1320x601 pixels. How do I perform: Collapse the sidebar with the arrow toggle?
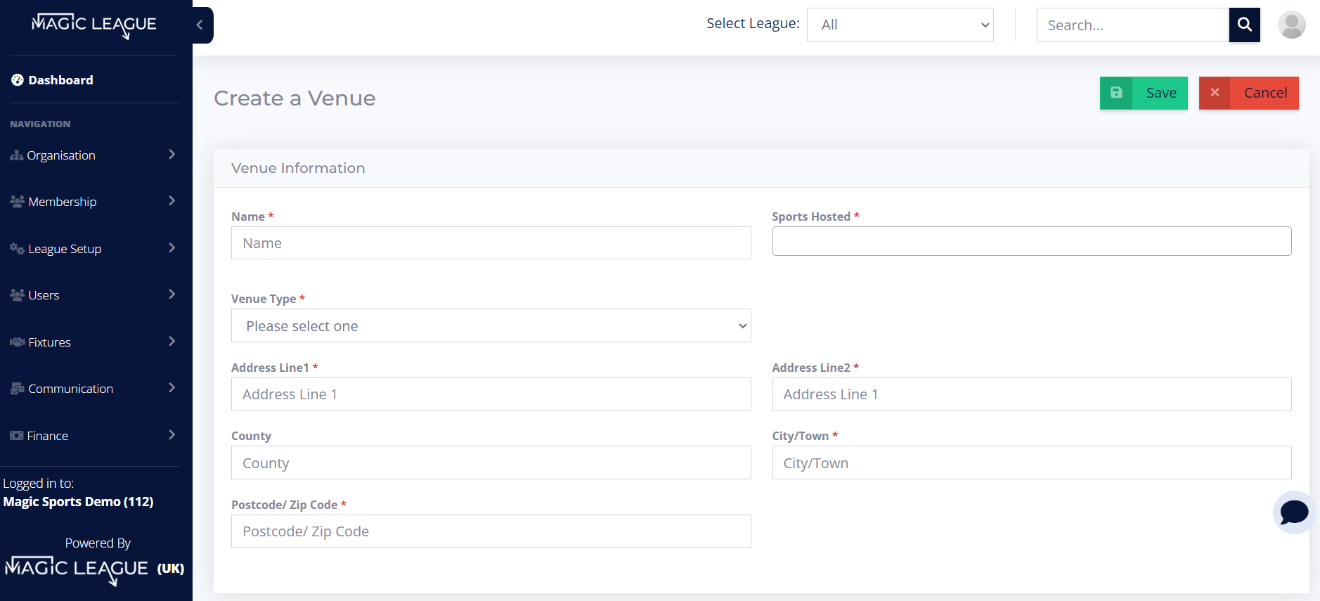tap(201, 25)
